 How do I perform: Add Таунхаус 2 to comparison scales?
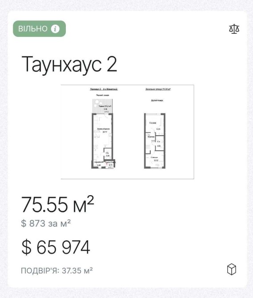point(234,29)
